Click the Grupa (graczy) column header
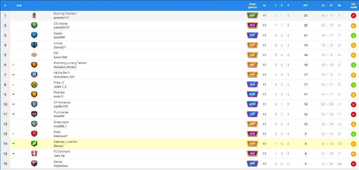 pos(252,6)
